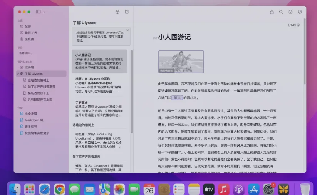Open the share/export icon
The height and width of the screenshot is (195, 317).
click(272, 12)
